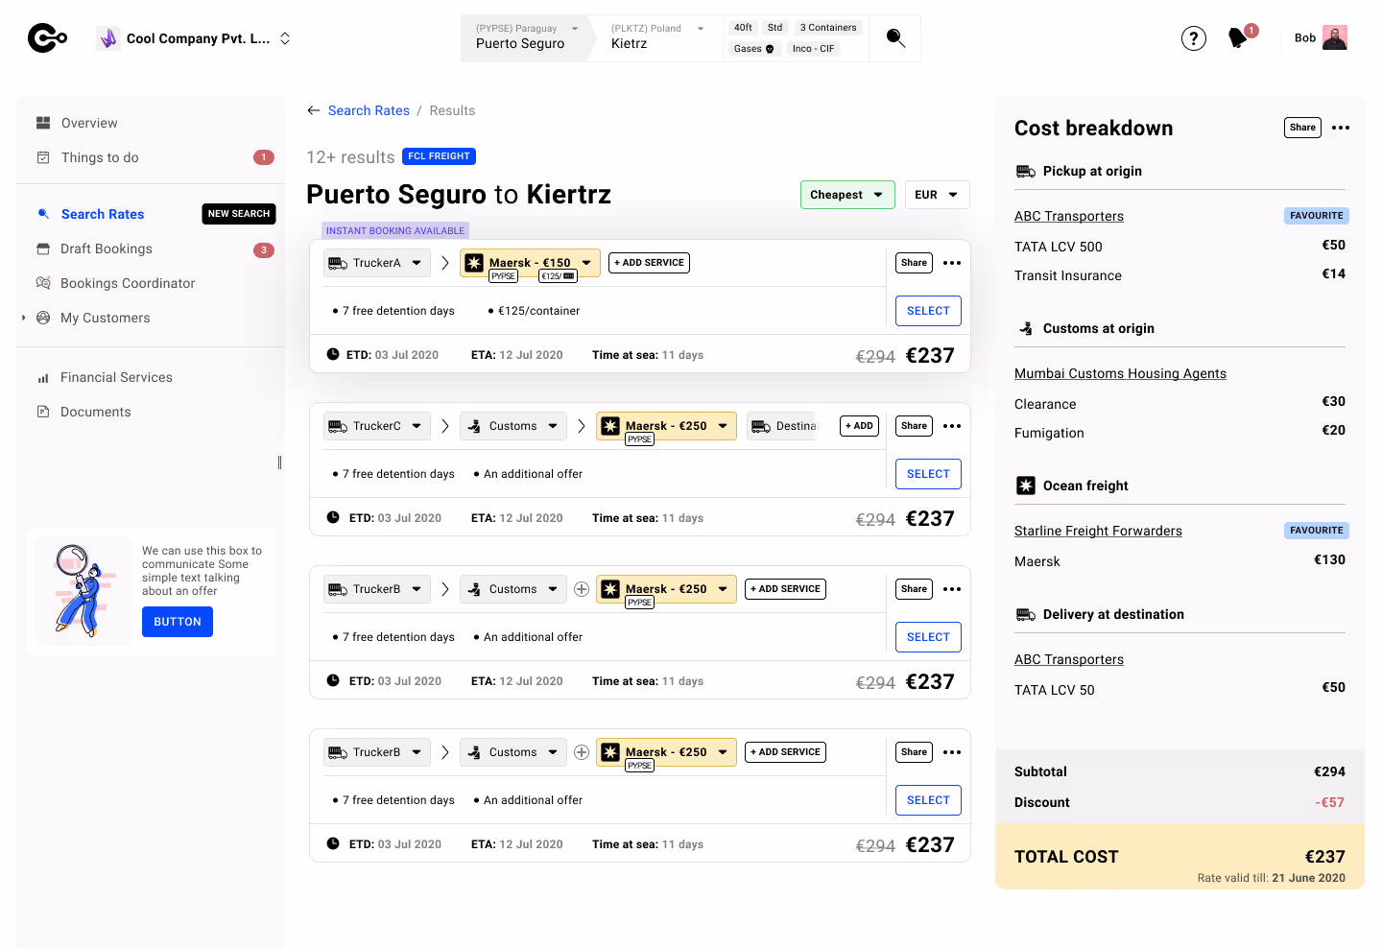Open Documents in the sidebar
Image resolution: width=1382 pixels, height=948 pixels.
pos(96,412)
